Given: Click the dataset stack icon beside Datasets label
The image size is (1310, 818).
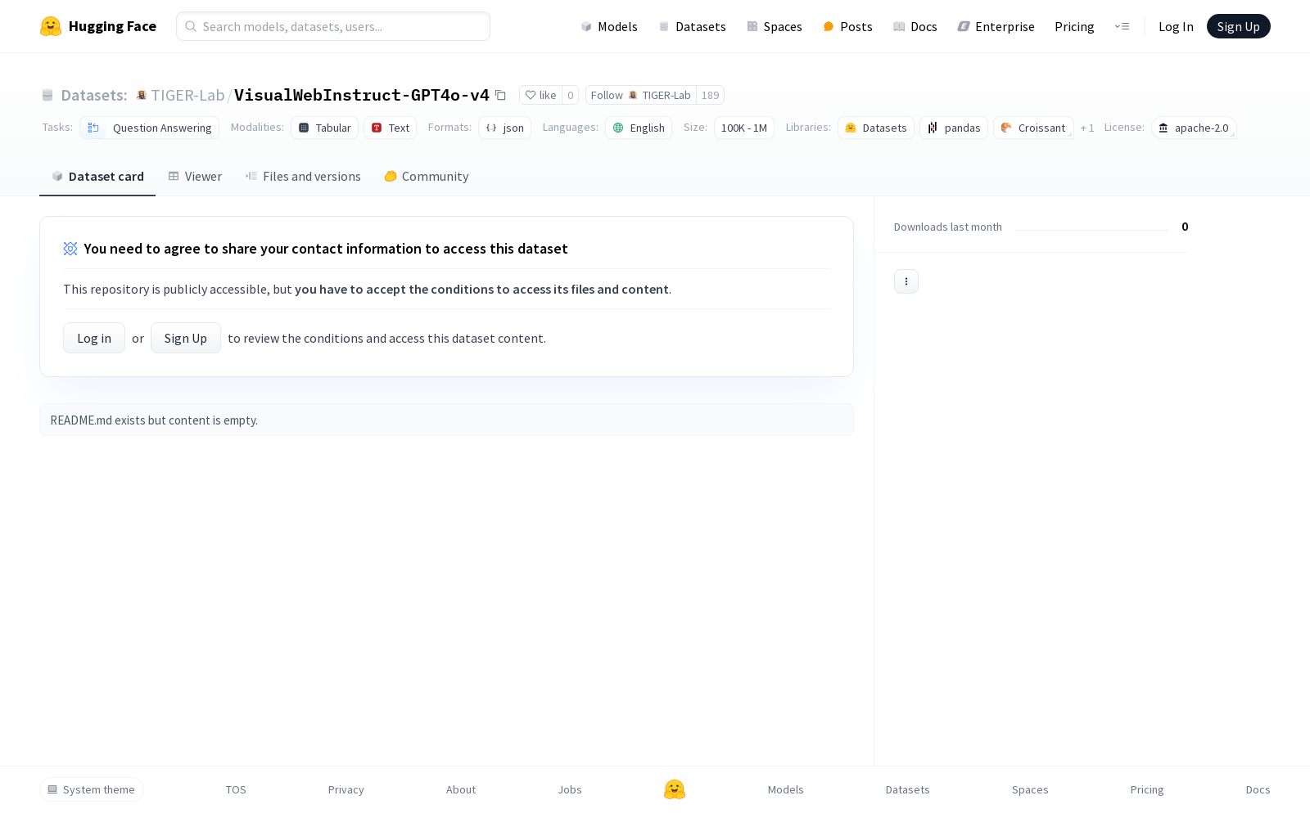Looking at the screenshot, I should pos(47,96).
